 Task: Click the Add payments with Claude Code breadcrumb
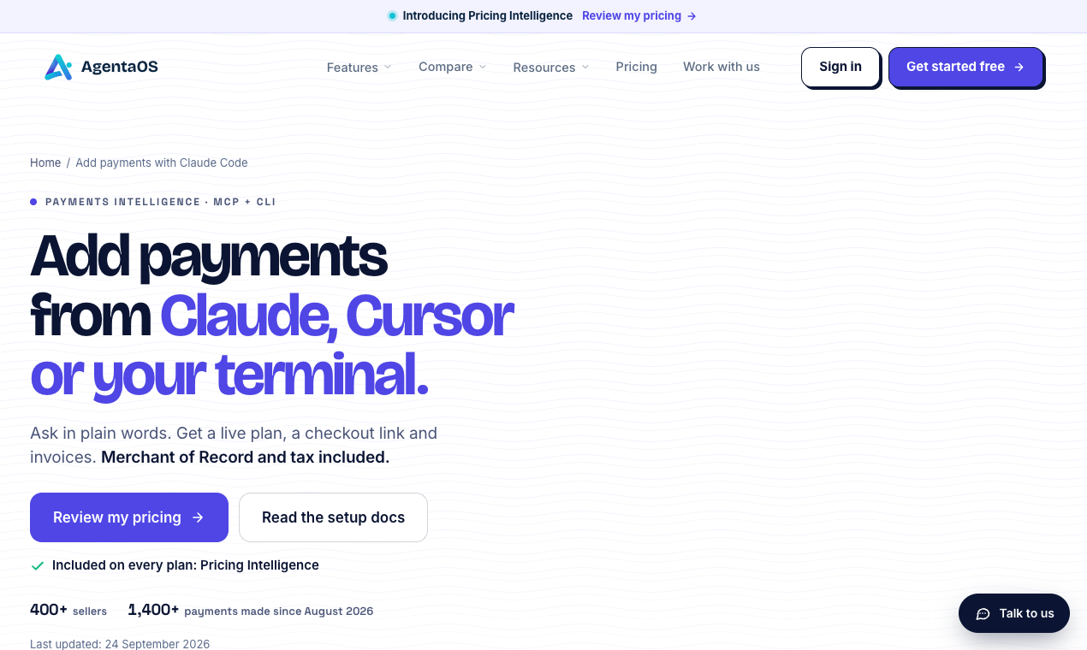pos(162,162)
